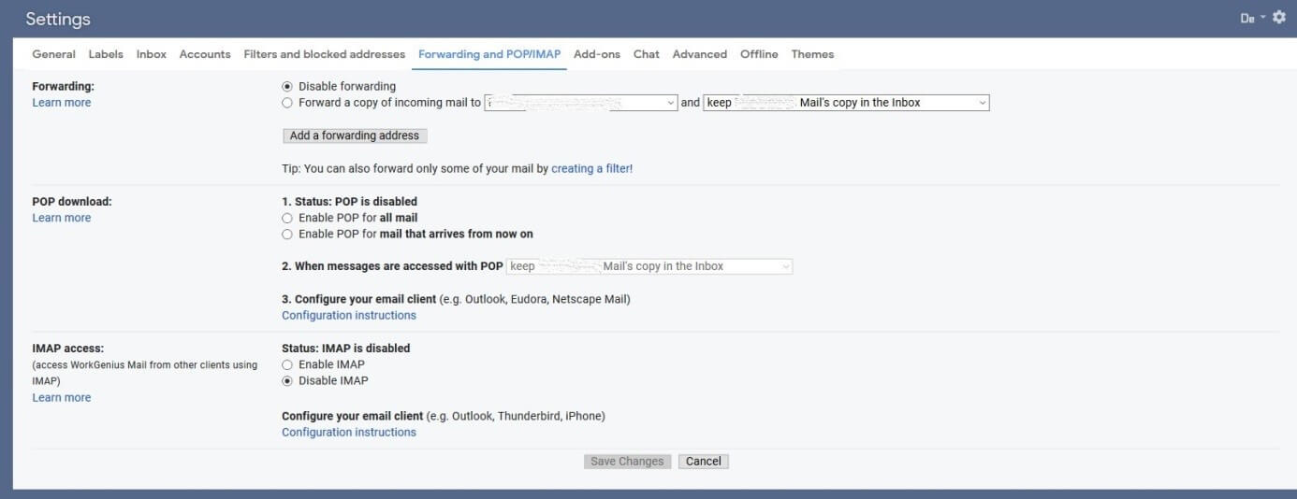Open IMAP Configuration instructions link
The image size is (1297, 499).
click(x=349, y=433)
